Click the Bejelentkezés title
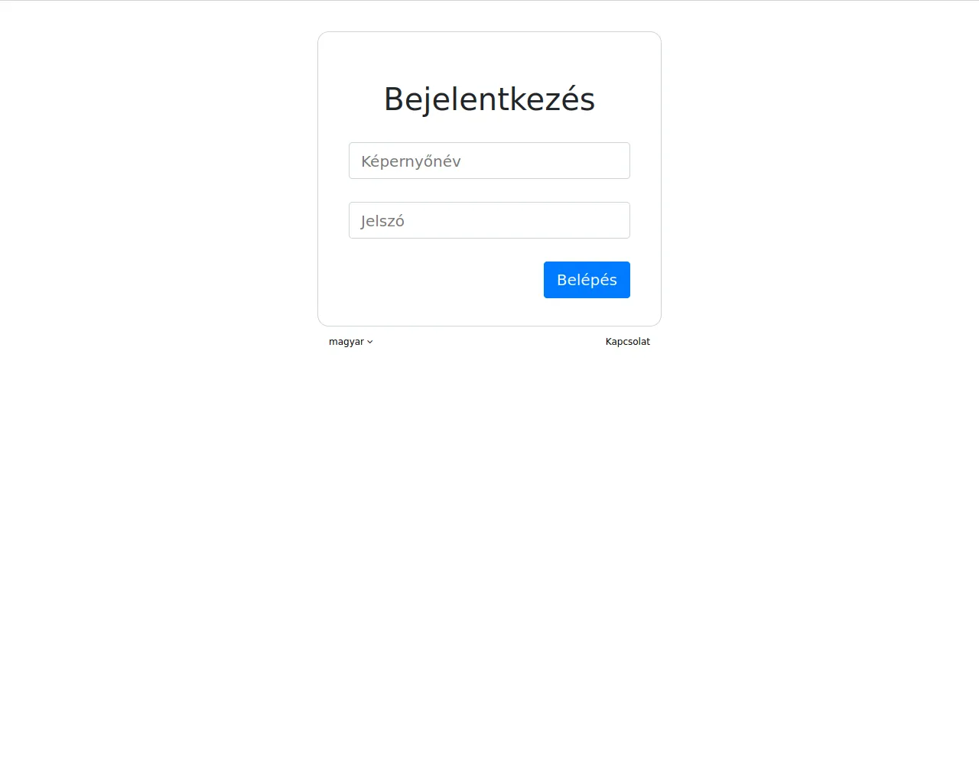Image resolution: width=979 pixels, height=783 pixels. point(489,99)
